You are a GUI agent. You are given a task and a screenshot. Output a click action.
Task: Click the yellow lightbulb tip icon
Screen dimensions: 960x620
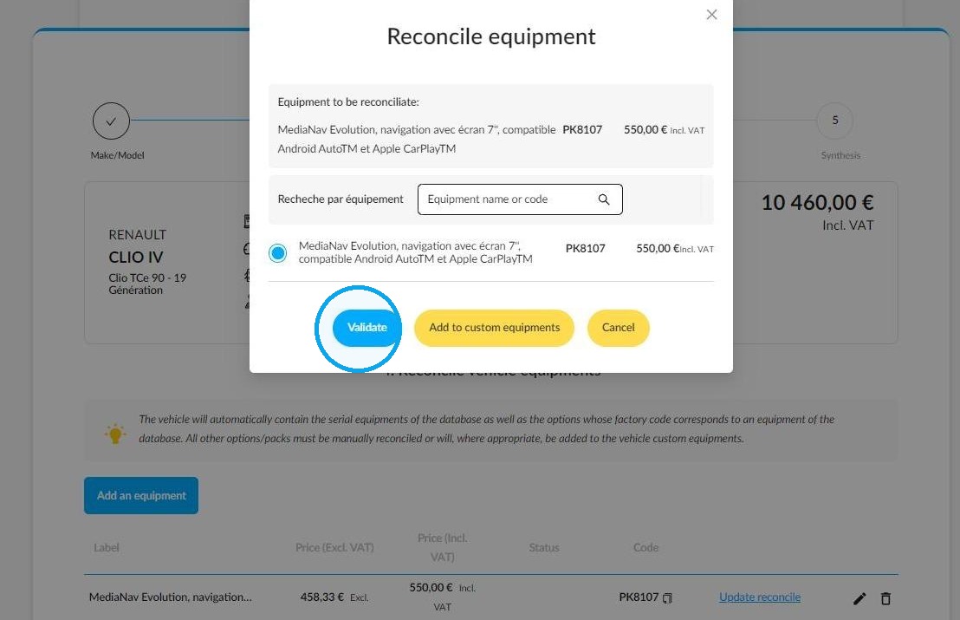click(115, 434)
